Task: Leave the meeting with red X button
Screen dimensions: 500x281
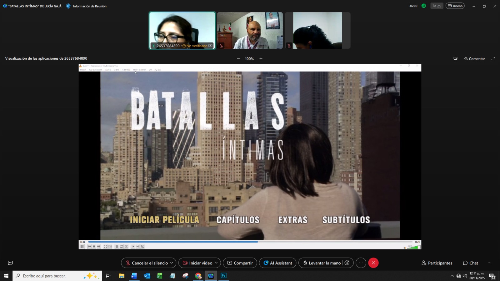Action: 373,263
